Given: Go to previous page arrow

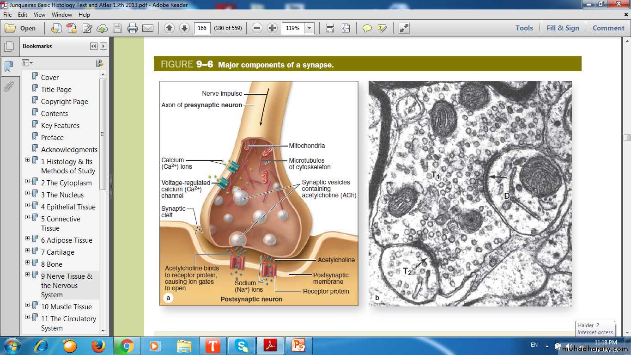Looking at the screenshot, I should click(x=169, y=28).
